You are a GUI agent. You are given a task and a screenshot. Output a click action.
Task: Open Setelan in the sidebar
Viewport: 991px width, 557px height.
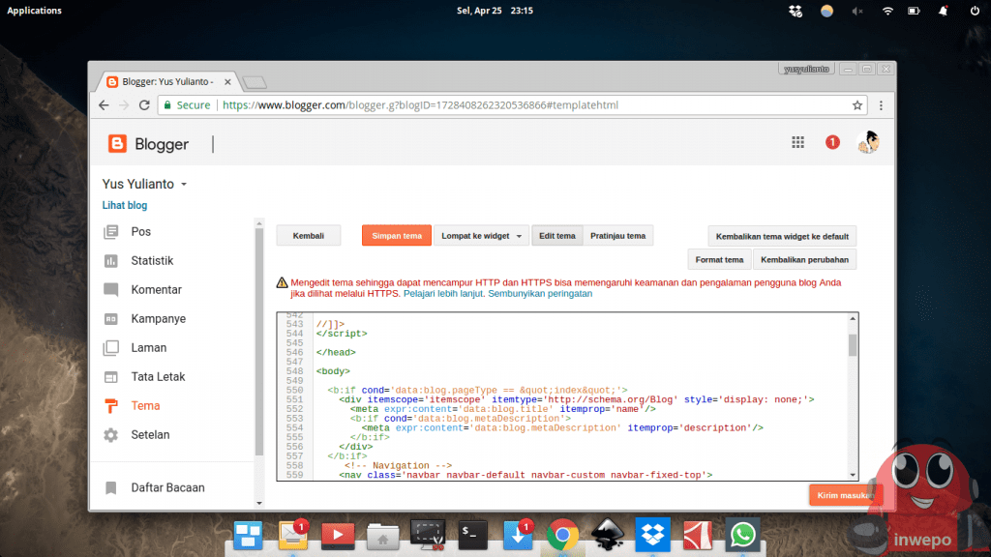coord(150,435)
